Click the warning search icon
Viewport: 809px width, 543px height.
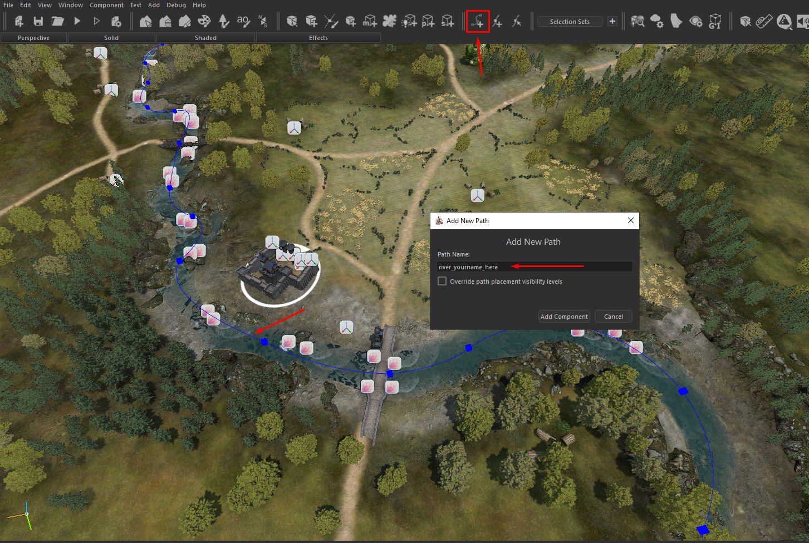pos(784,21)
